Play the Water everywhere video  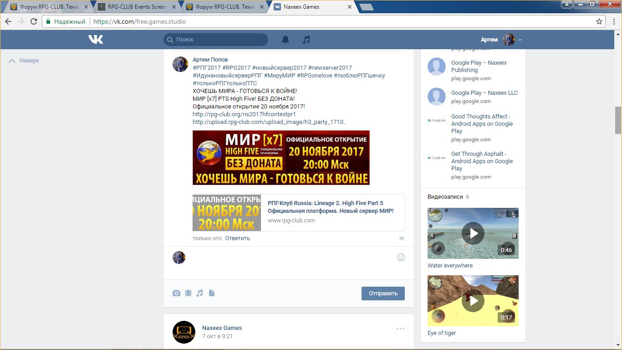click(473, 233)
